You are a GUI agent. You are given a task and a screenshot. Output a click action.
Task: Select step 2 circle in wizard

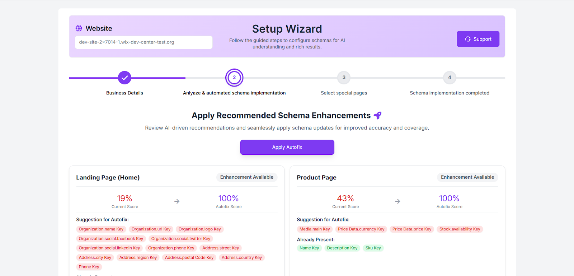point(234,78)
